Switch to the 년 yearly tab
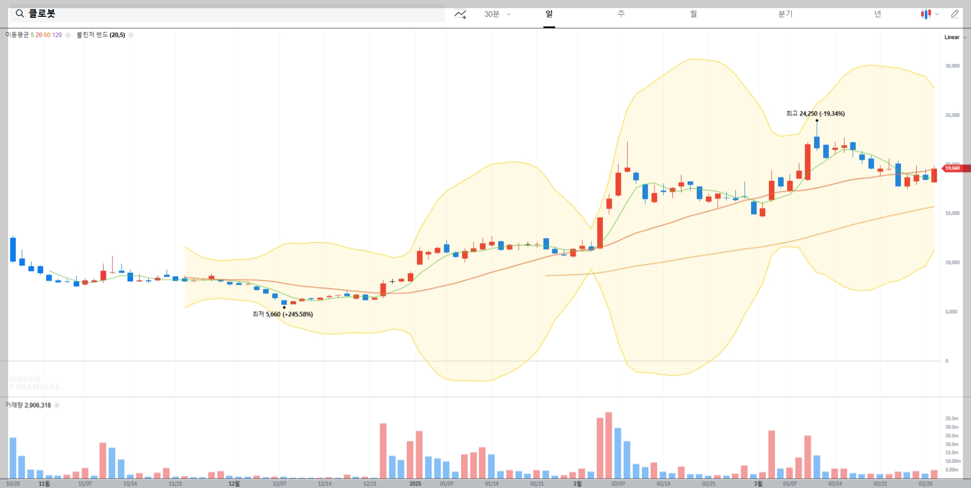971x488 pixels. [x=878, y=14]
